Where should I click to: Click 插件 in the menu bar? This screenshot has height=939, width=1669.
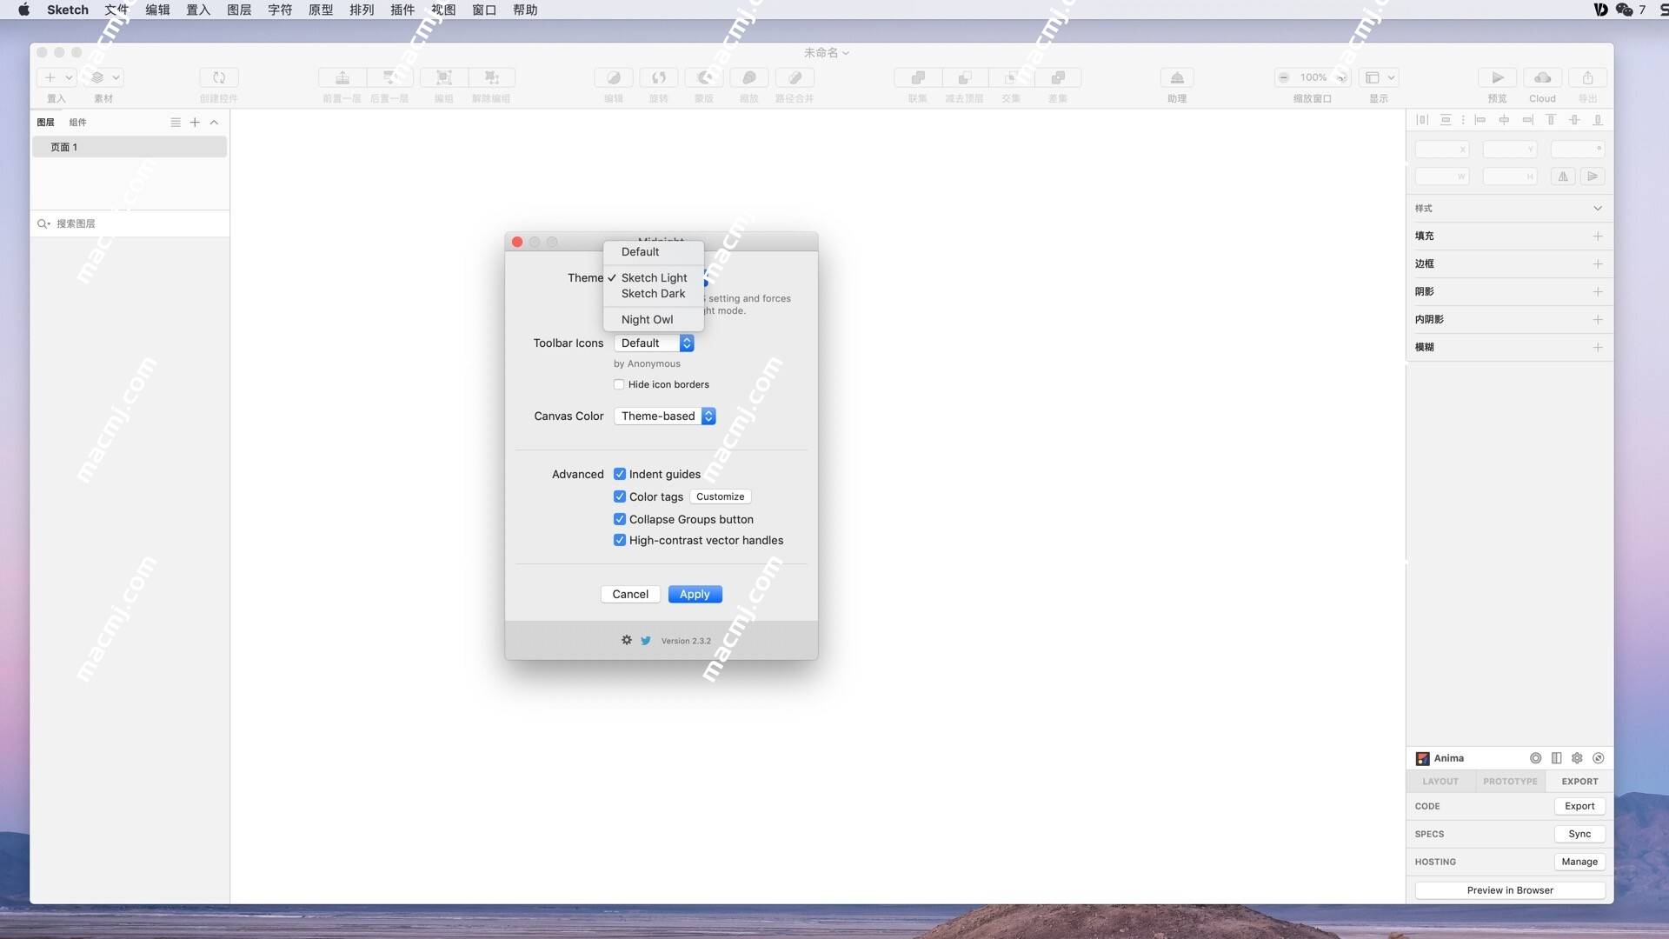(x=402, y=10)
